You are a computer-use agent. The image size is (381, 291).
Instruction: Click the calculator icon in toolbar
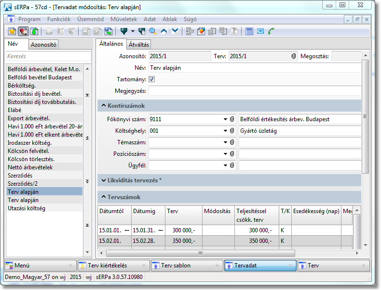249,32
